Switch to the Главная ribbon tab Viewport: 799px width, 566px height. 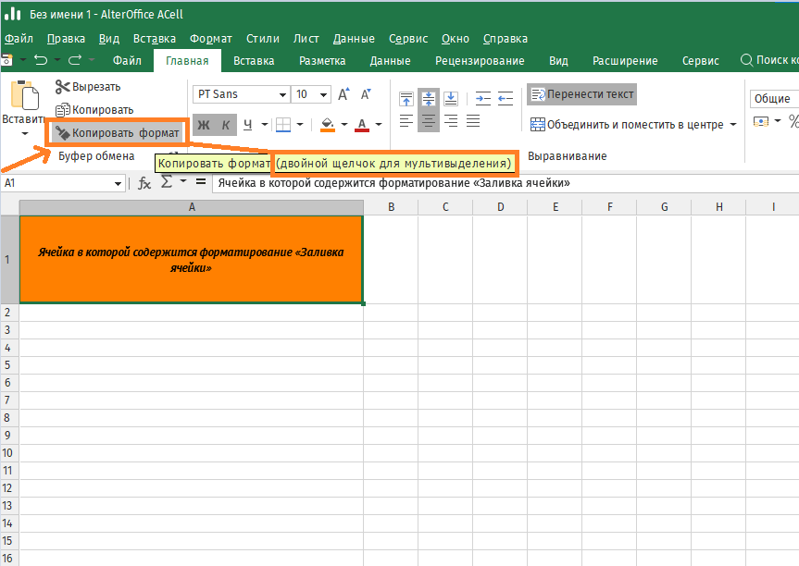click(x=187, y=61)
